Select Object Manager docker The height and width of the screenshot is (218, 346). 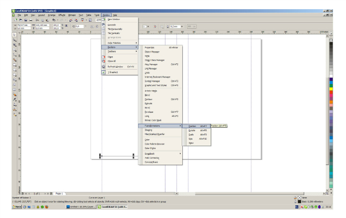(160, 52)
